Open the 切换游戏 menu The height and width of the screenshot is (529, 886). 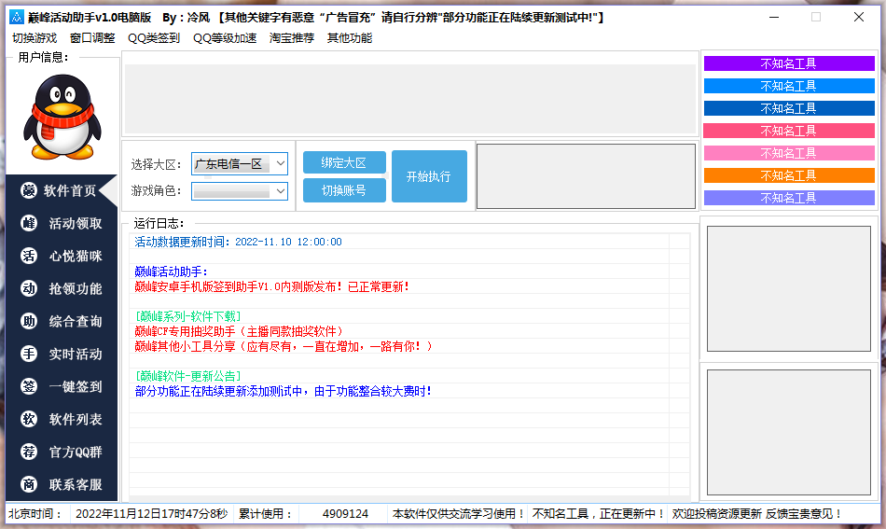pos(35,38)
